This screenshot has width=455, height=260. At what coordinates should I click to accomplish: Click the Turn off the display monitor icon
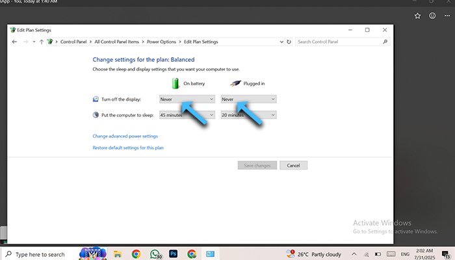point(96,99)
